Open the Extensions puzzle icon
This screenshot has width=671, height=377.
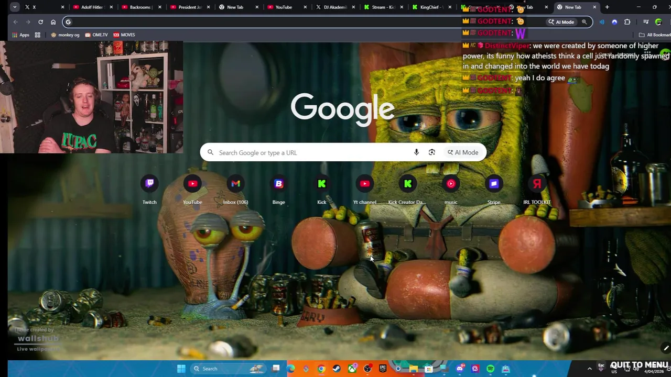pos(627,22)
